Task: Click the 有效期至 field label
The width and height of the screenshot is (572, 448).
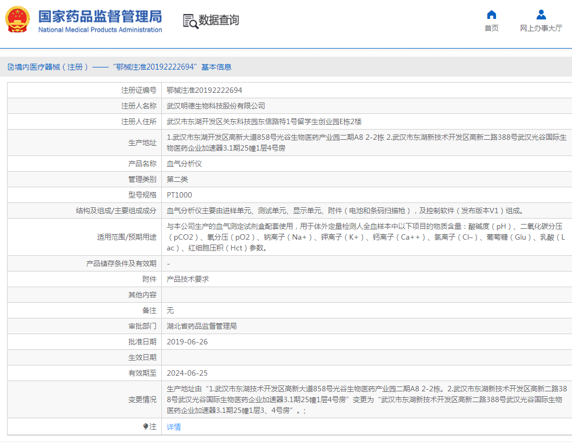Action: pos(142,374)
